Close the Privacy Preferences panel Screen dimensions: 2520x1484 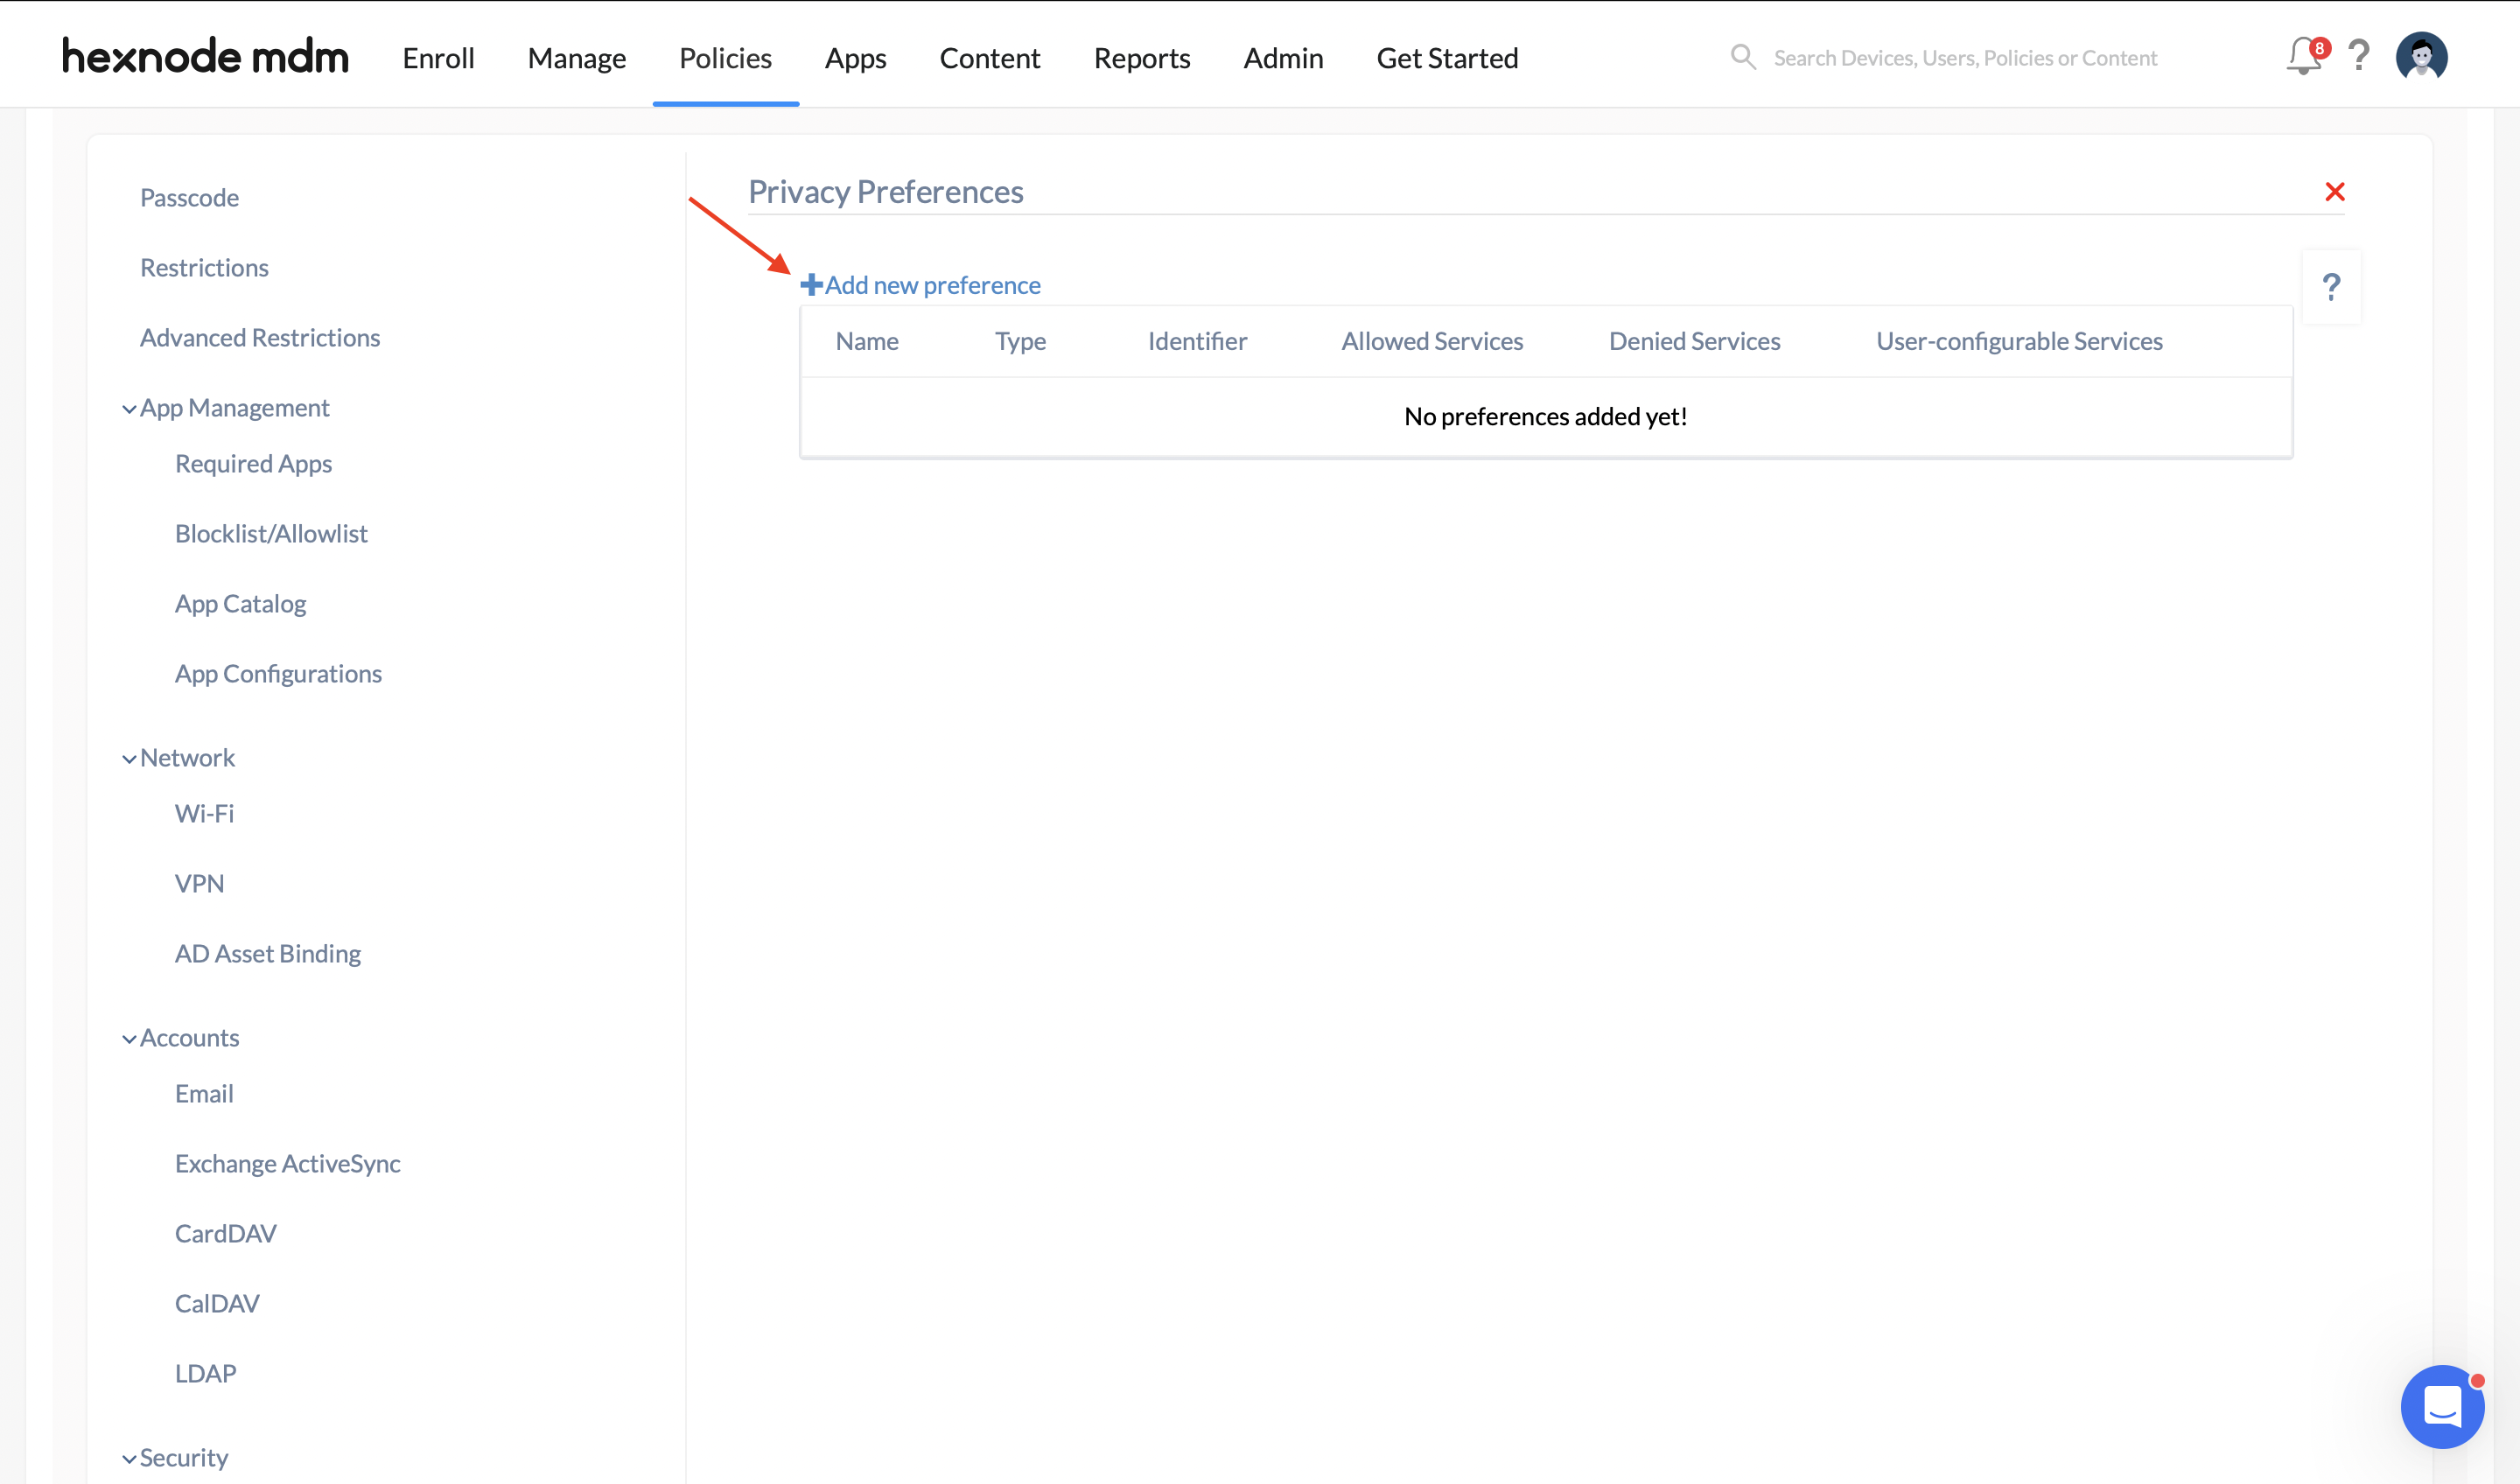tap(2335, 191)
